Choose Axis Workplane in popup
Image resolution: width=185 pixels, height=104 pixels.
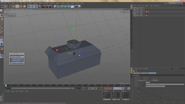(x=17, y=61)
